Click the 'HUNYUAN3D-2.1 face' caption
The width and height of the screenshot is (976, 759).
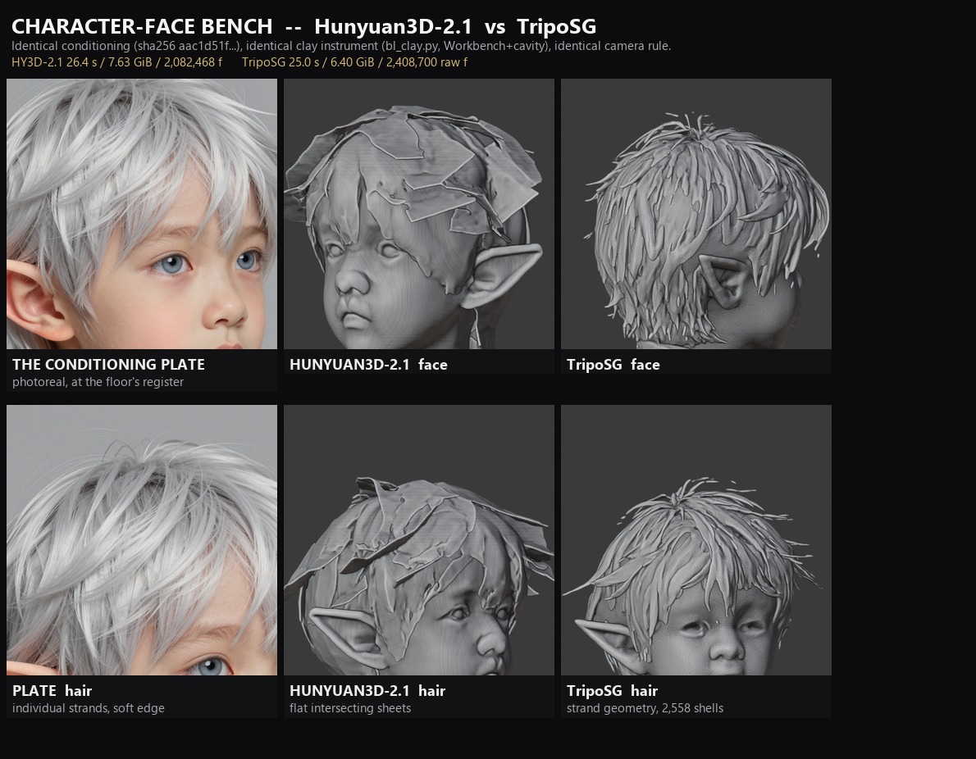pos(368,365)
